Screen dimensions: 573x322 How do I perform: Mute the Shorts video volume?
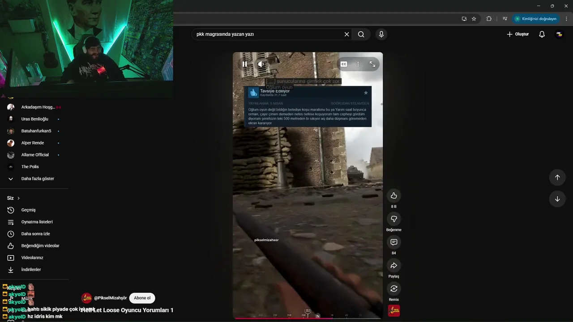pyautogui.click(x=261, y=64)
